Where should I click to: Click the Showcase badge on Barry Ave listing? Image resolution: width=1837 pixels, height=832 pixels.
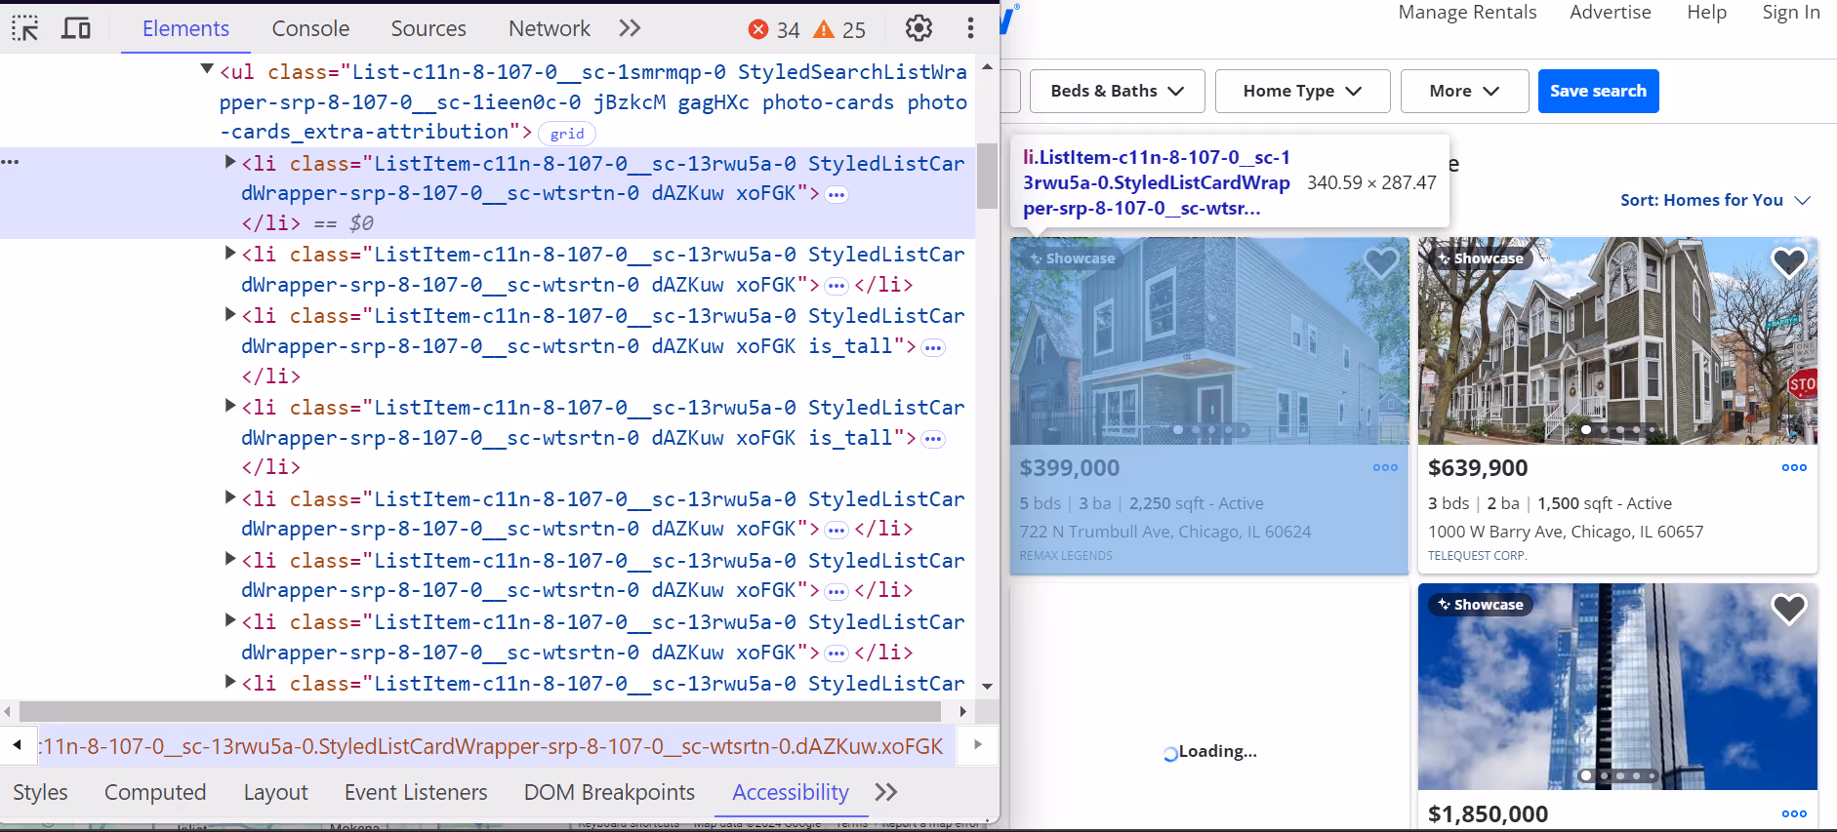pyautogui.click(x=1480, y=258)
